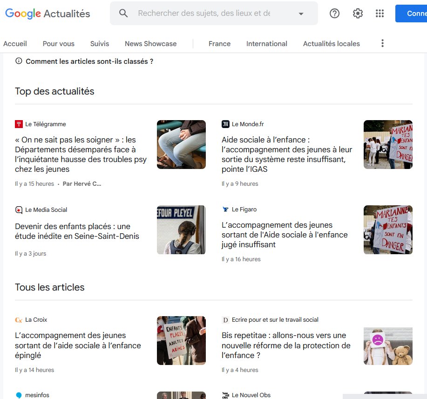The height and width of the screenshot is (399, 427).
Task: Open 'Comment les articles sont-ils classés ?' link
Action: pyautogui.click(x=89, y=61)
